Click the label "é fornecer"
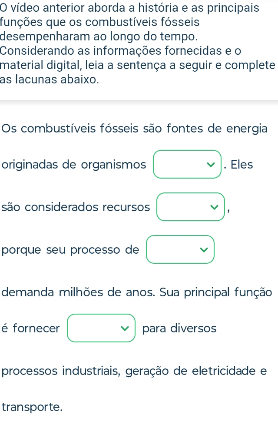 coord(30,328)
